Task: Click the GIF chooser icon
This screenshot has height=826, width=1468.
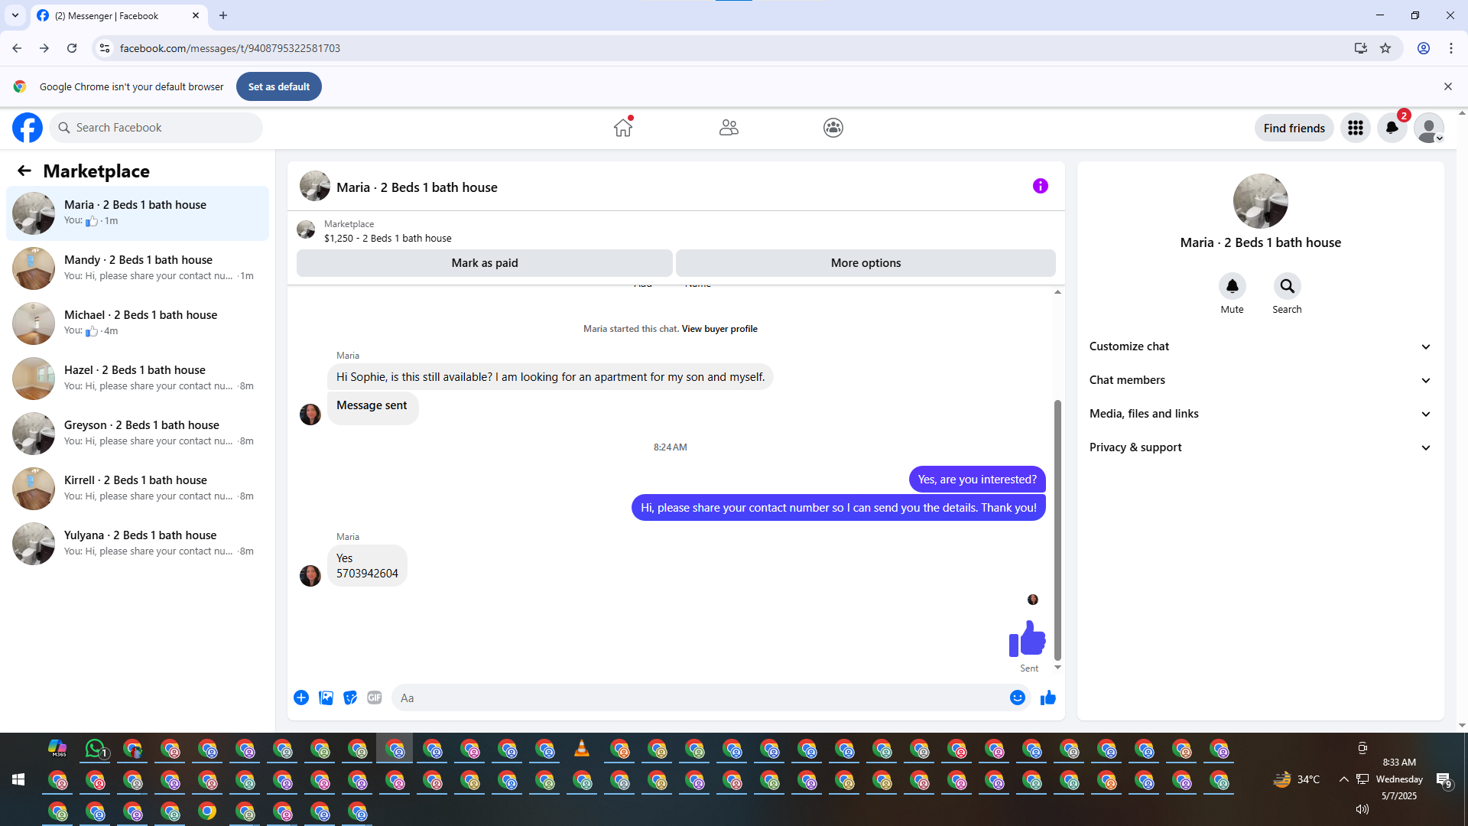Action: coord(374,698)
